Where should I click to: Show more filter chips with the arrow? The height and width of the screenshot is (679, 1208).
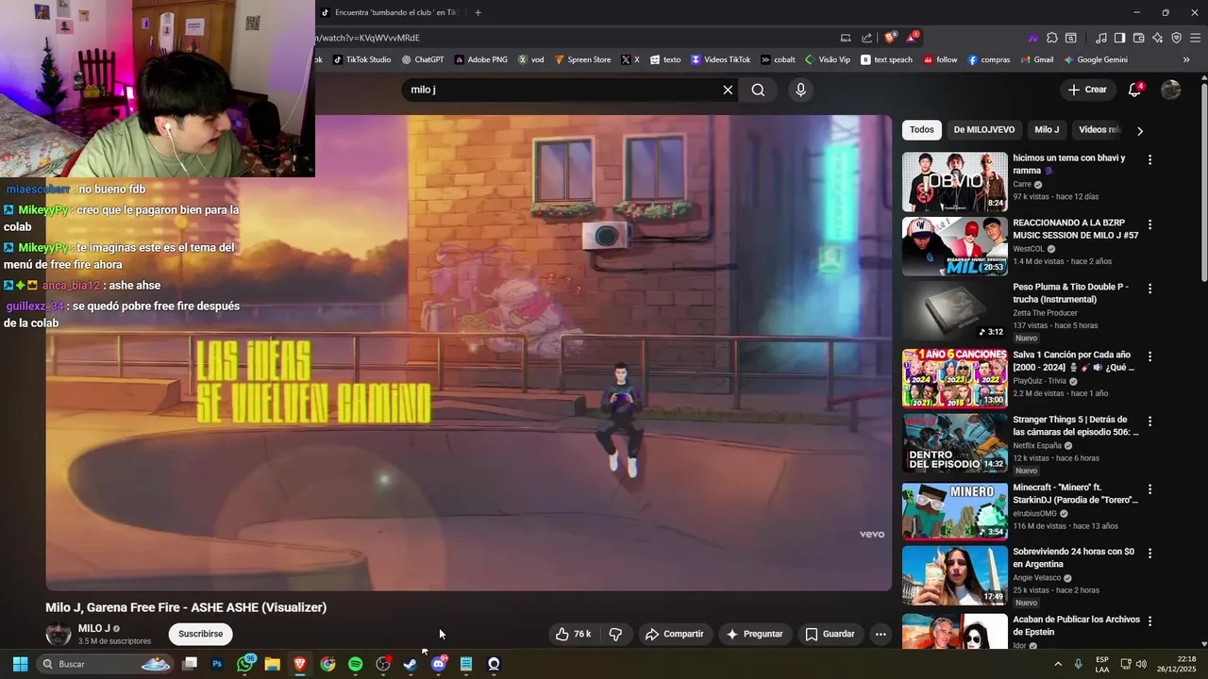(x=1140, y=131)
